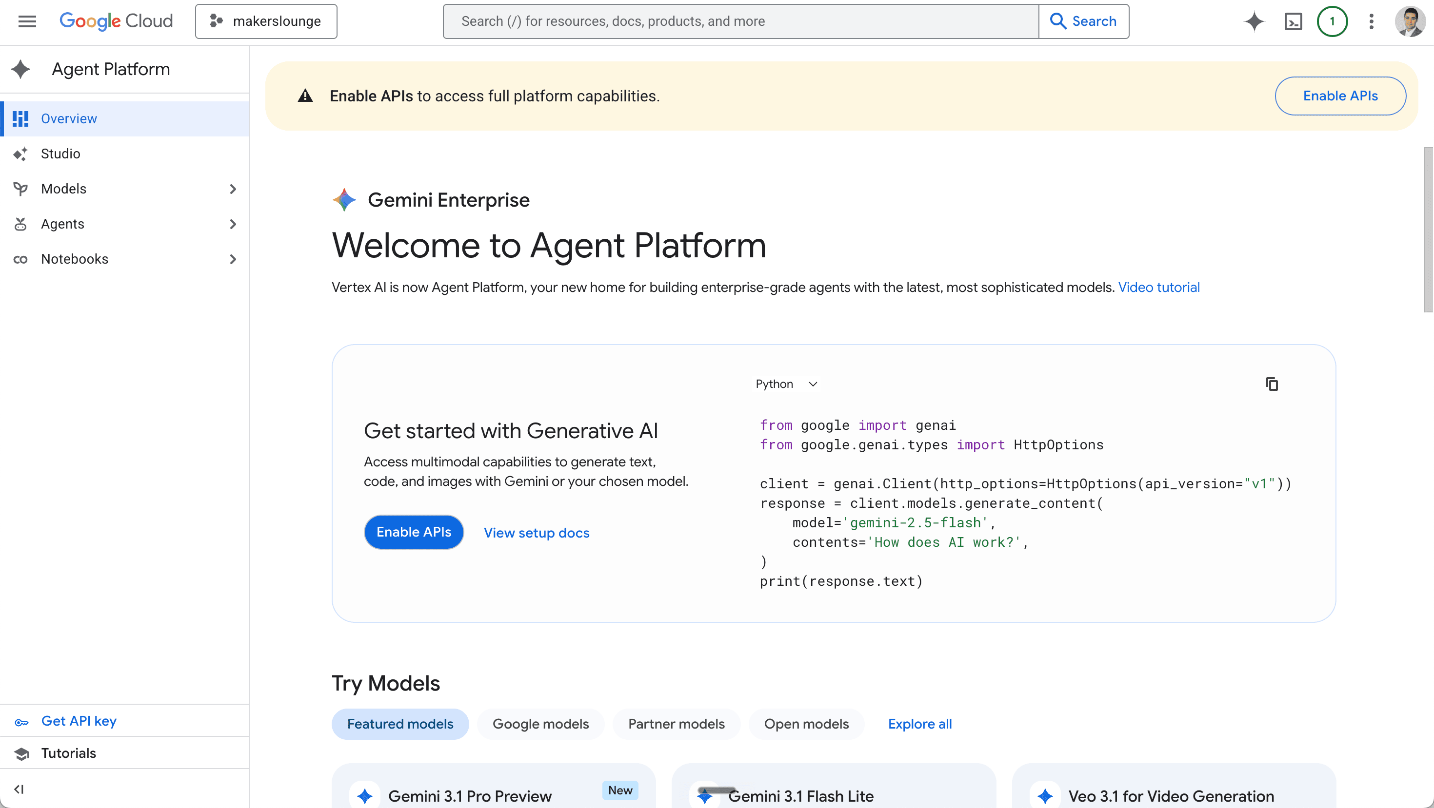Open Gemini assistant sparkle icon in header
Image resolution: width=1434 pixels, height=808 pixels.
(x=1254, y=21)
